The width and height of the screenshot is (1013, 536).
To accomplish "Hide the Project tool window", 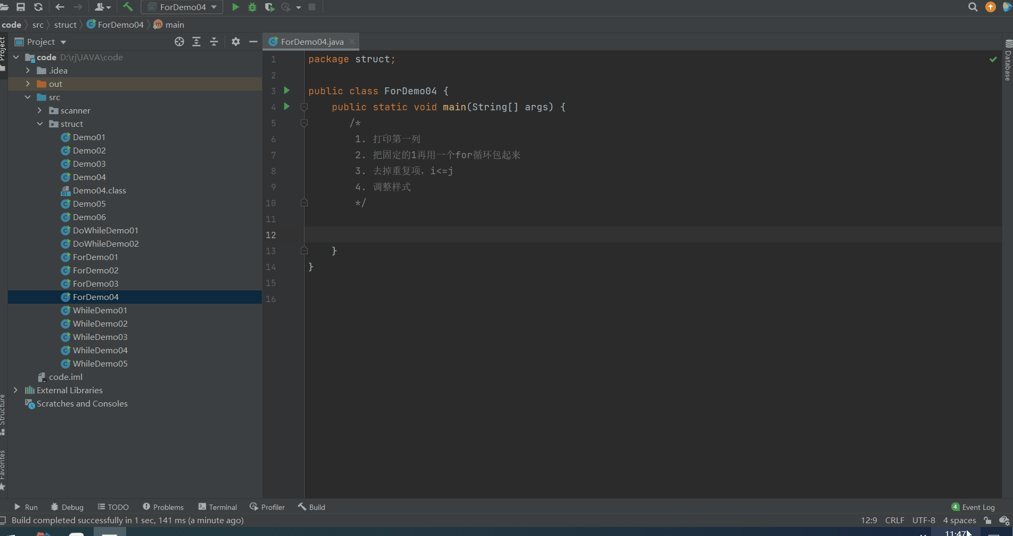I will coord(253,42).
